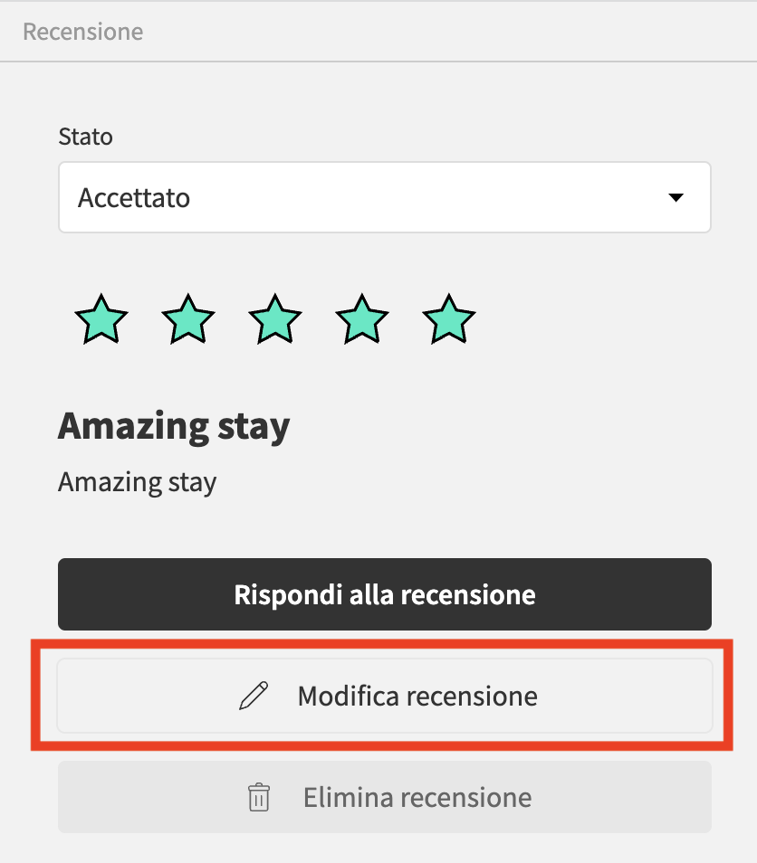Screen dimensions: 757x863
Task: Click the first rating star
Action: pyautogui.click(x=101, y=319)
